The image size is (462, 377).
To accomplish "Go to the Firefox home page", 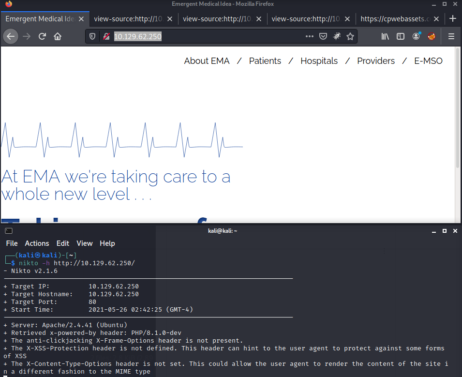I will (x=58, y=36).
